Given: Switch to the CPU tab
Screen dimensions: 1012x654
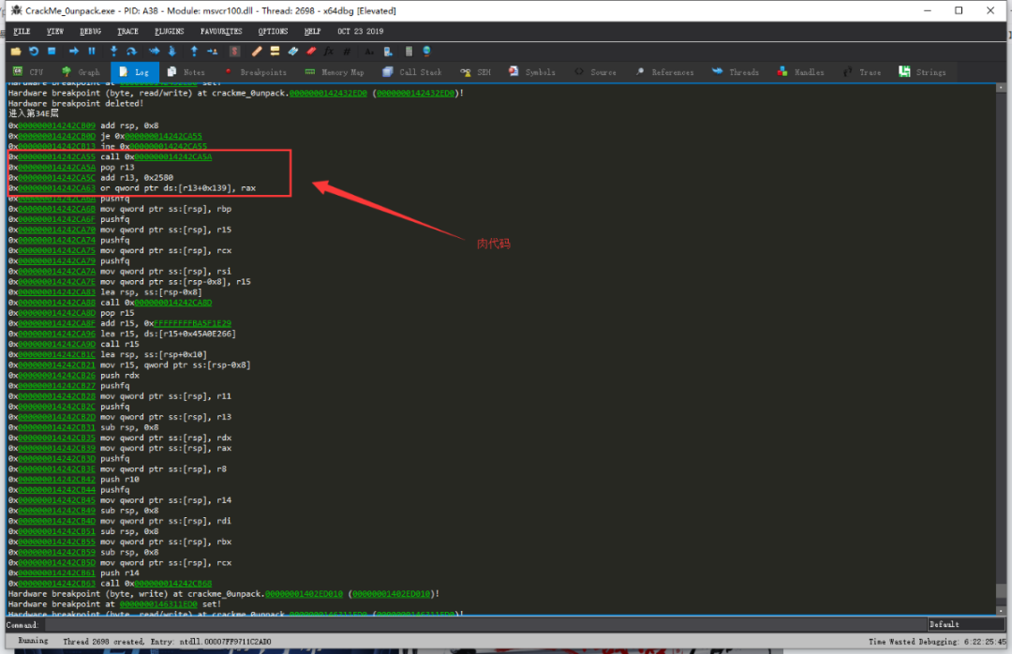Looking at the screenshot, I should [28, 72].
